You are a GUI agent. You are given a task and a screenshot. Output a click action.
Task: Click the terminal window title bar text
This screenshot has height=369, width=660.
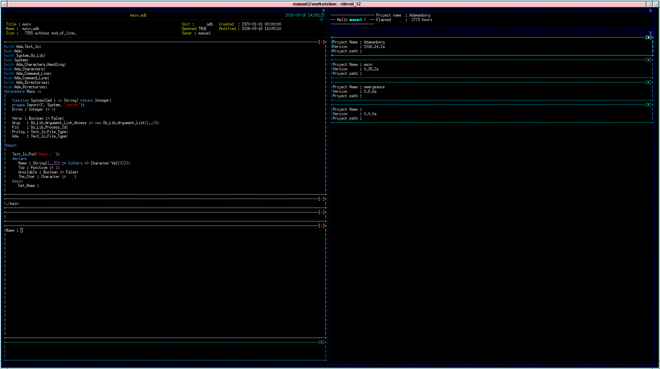click(x=327, y=4)
